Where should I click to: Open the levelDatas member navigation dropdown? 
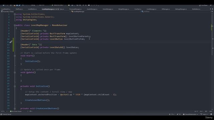(176, 12)
